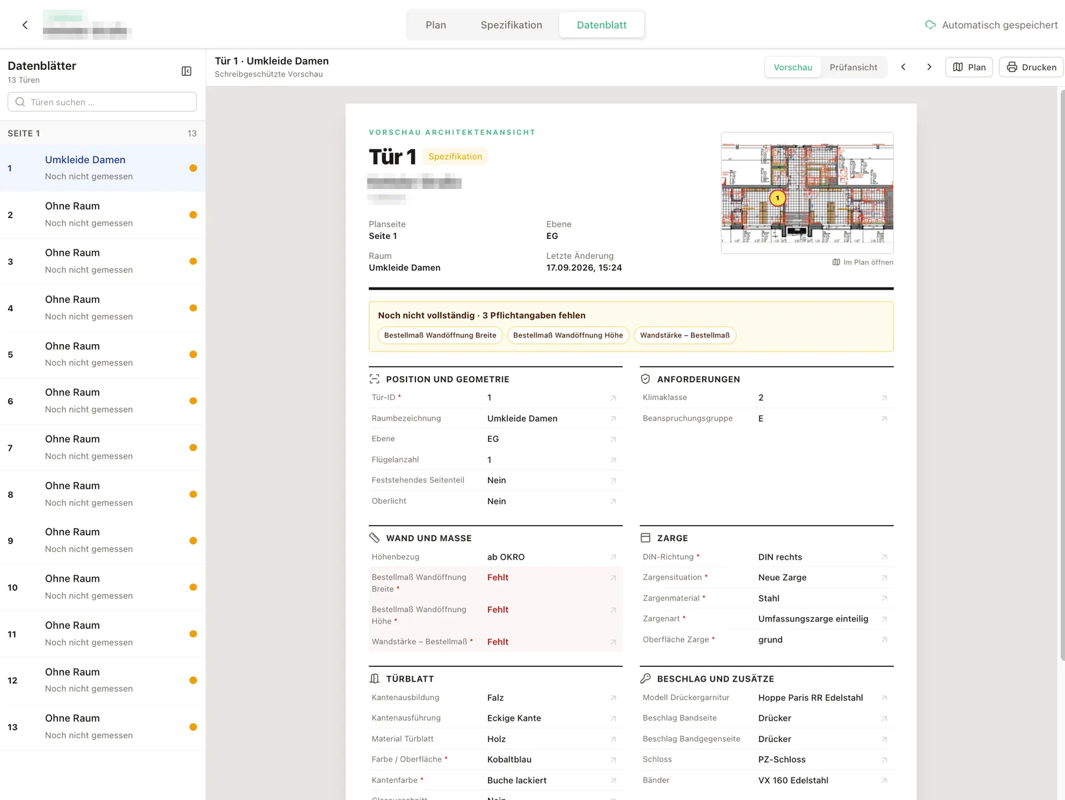
Task: Focus the Türen suchen search field
Action: point(103,102)
